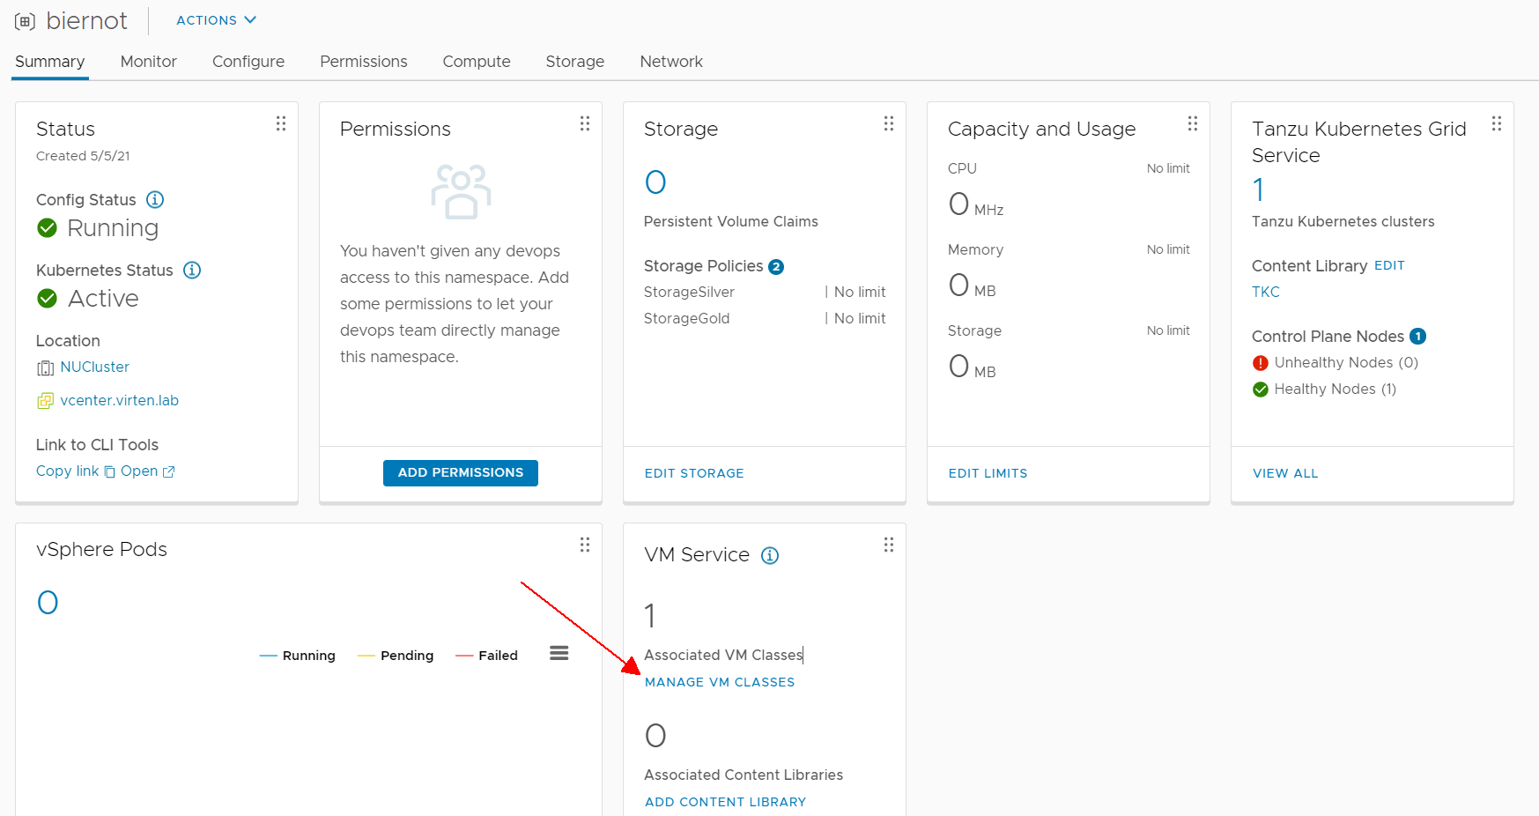The height and width of the screenshot is (816, 1539).
Task: Toggle the Pending legend series
Action: pos(396,656)
